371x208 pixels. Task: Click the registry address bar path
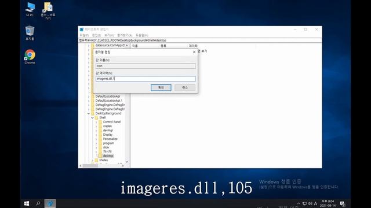200,40
